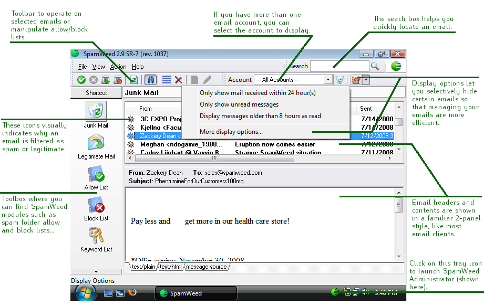Open the Junk Mail shortcut

96,114
